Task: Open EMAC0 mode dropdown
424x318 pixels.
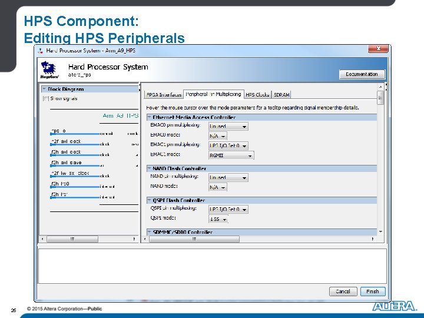Action: (x=218, y=136)
